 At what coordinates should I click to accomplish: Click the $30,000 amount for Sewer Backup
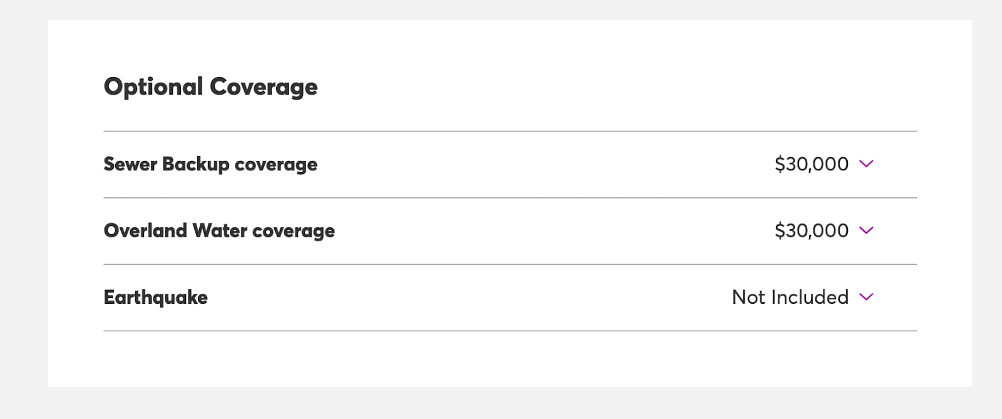coord(811,164)
